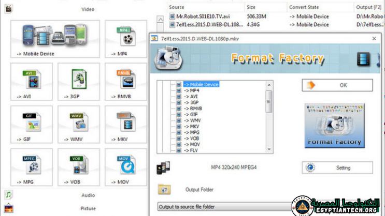This screenshot has width=385, height=216.
Task: Open the Setting button in dialog
Action: pos(337,168)
